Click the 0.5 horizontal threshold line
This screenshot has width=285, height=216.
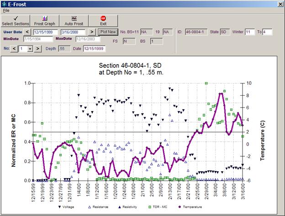pyautogui.click(x=137, y=132)
